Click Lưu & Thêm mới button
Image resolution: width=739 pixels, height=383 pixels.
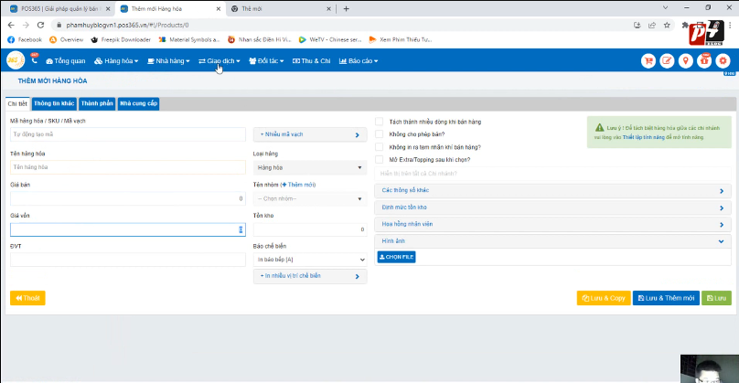click(666, 298)
